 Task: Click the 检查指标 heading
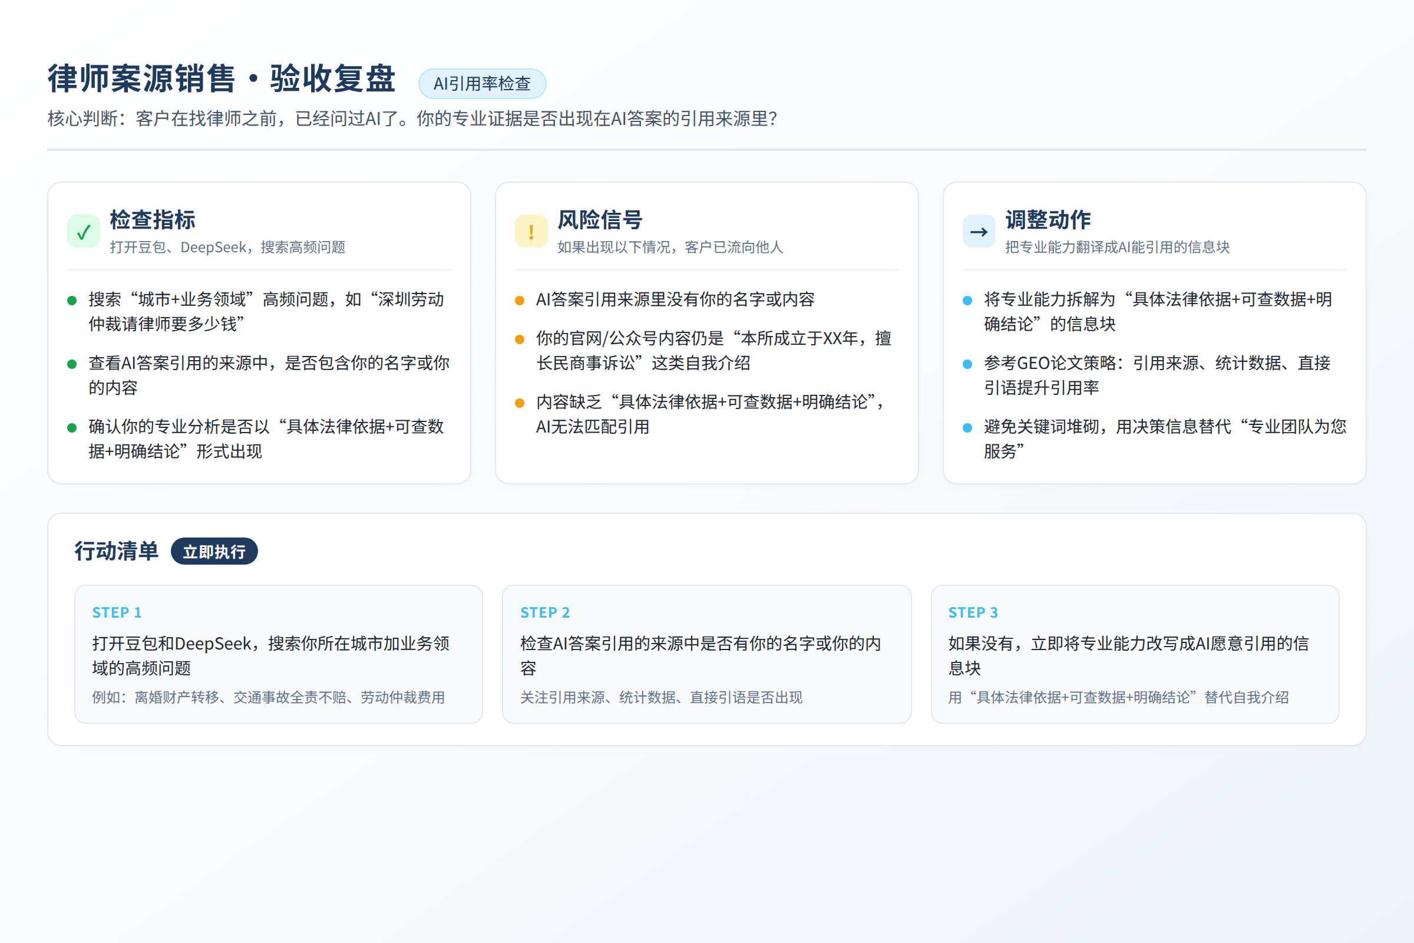(x=153, y=220)
